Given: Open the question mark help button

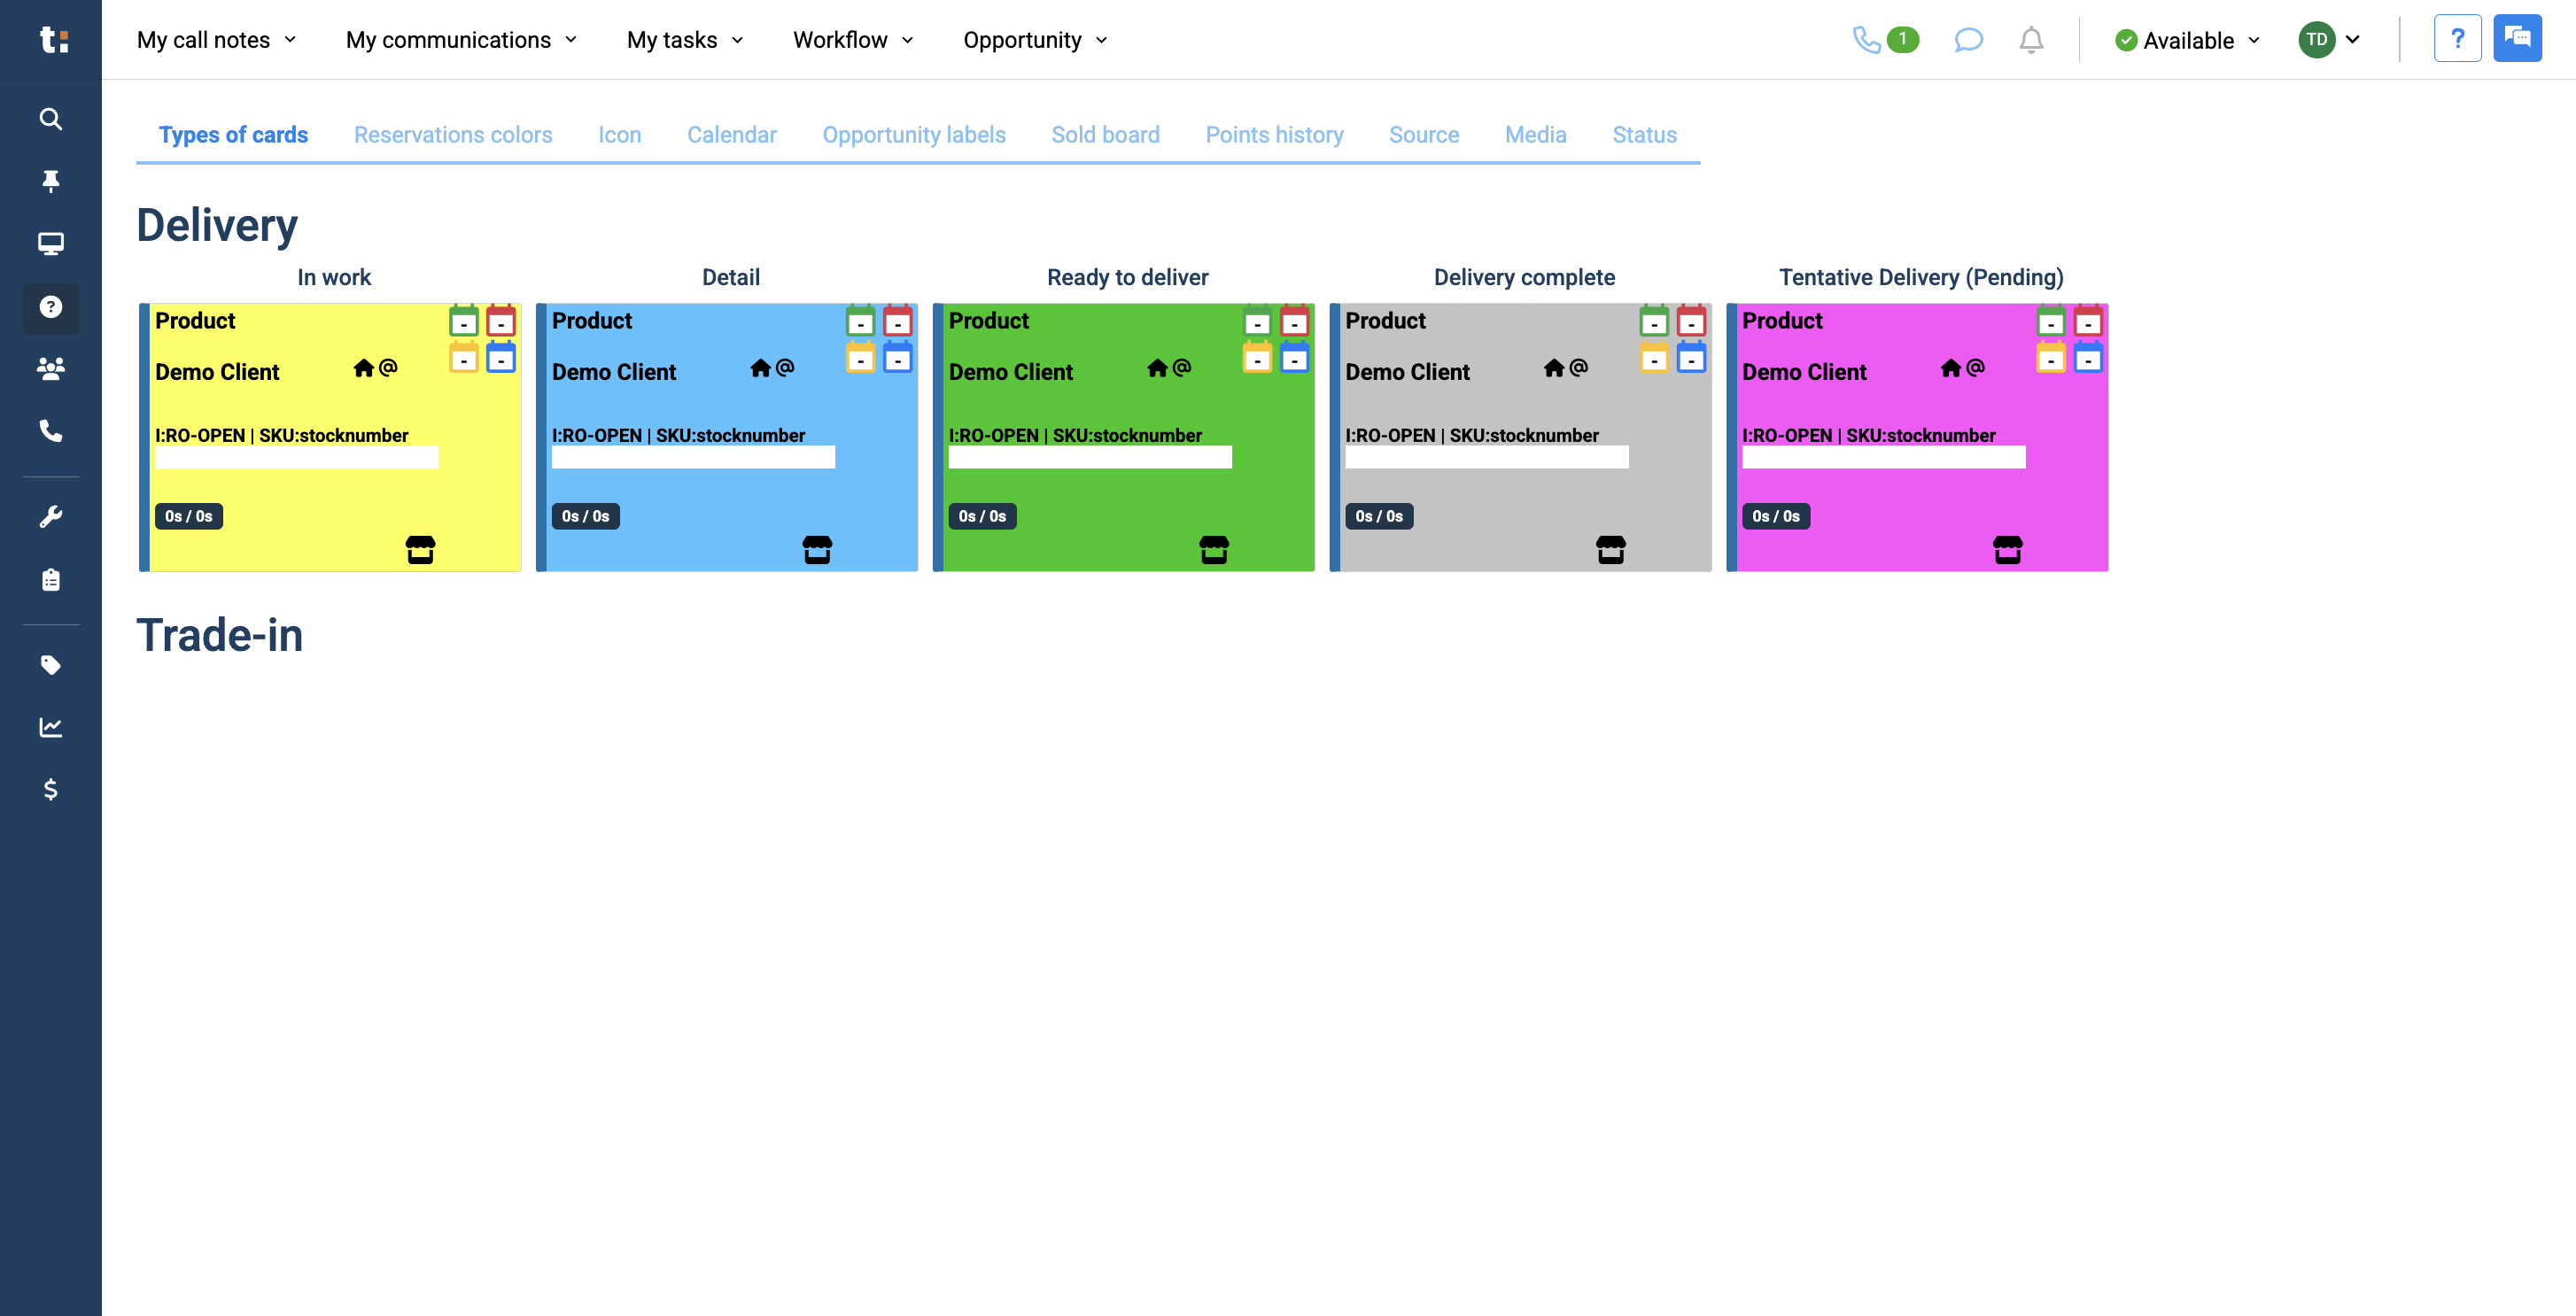Looking at the screenshot, I should (x=2456, y=39).
